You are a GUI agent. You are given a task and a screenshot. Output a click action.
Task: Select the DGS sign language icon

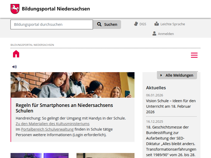tap(135, 24)
